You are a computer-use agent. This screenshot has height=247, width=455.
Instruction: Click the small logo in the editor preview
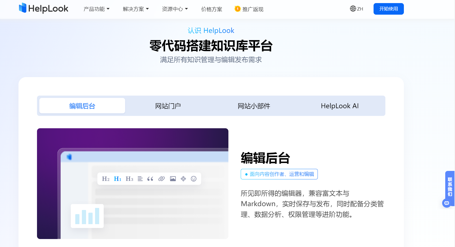69,157
